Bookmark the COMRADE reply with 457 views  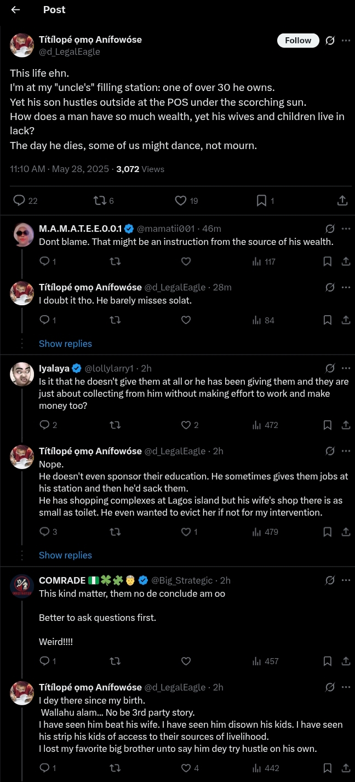click(x=327, y=661)
